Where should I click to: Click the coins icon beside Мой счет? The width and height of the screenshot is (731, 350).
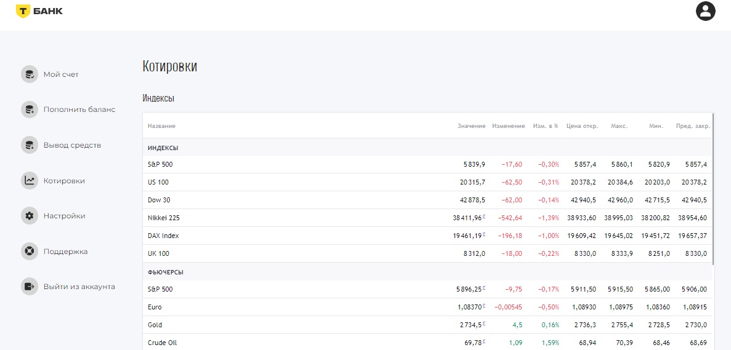(x=29, y=74)
